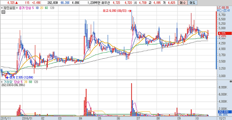The width and height of the screenshot is (232, 120).
Task: Close the volume panel with corner x icon
Action: click(x=231, y=82)
